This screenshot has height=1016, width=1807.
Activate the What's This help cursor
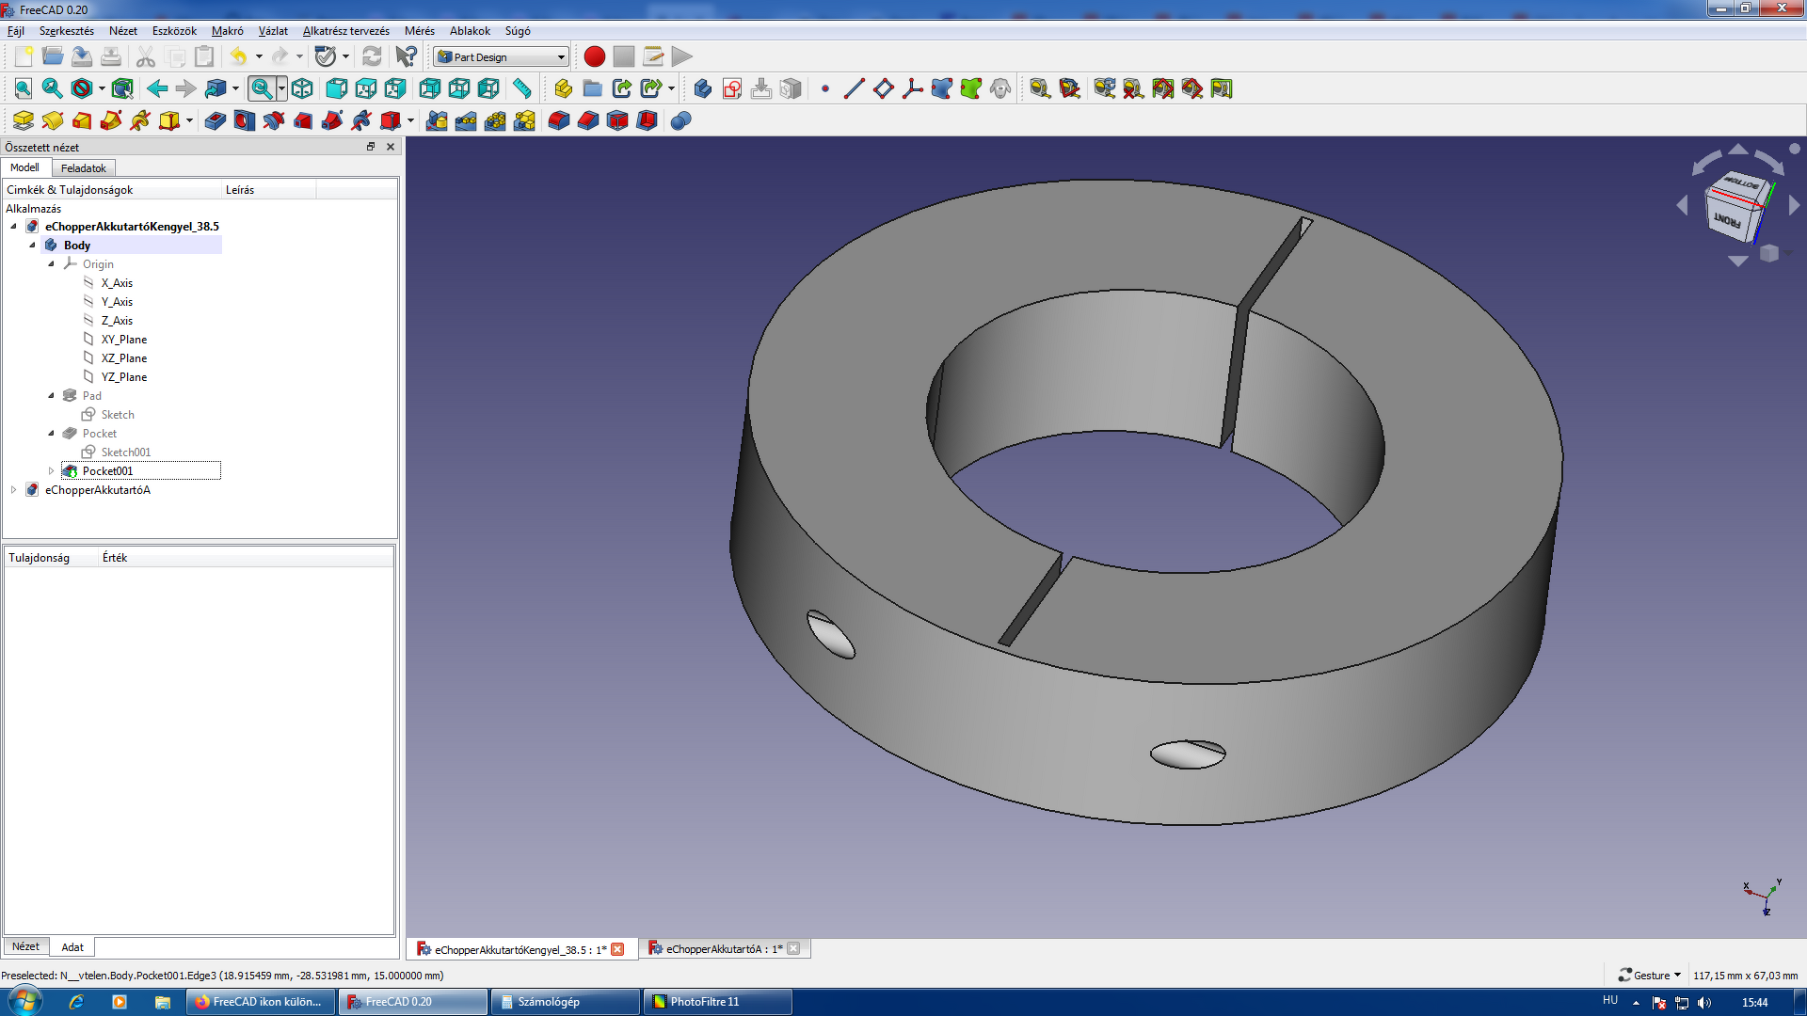(406, 56)
